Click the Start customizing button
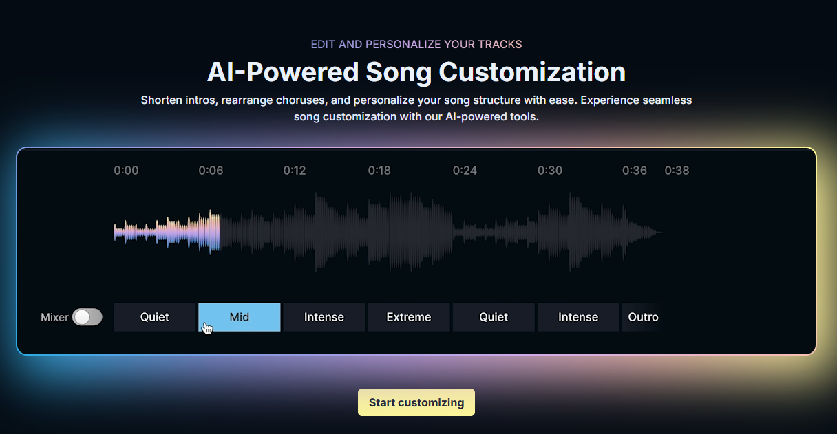This screenshot has height=434, width=837. click(x=416, y=402)
